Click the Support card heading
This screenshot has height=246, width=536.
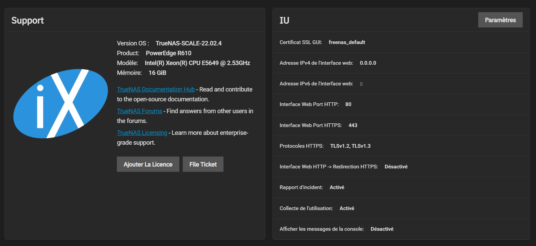(x=28, y=20)
